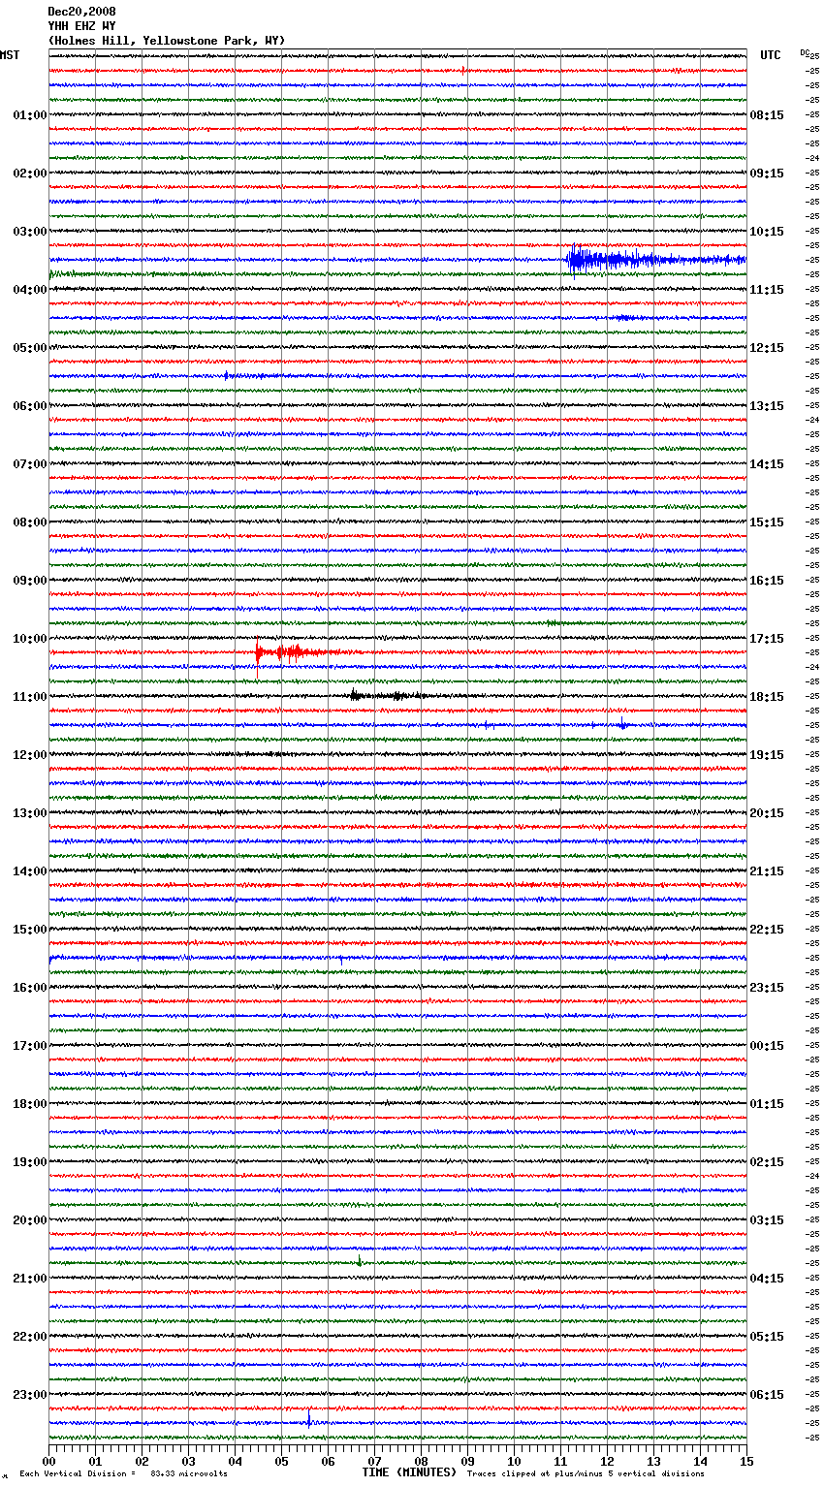Click the 08 minute axis label
The height and width of the screenshot is (1487, 824).
coord(421,1462)
